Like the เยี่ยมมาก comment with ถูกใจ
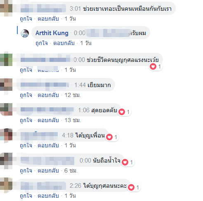The image size is (203, 201). [26, 95]
